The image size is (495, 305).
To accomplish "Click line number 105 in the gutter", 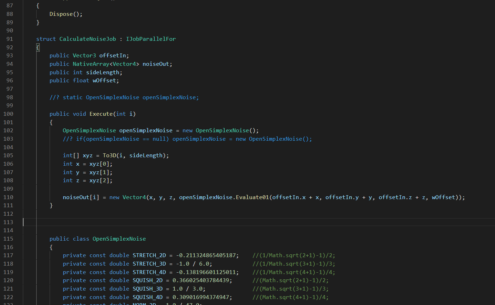I will (x=8, y=155).
